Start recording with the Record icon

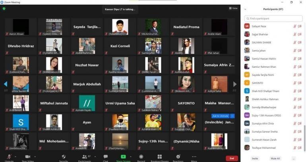(x=141, y=157)
